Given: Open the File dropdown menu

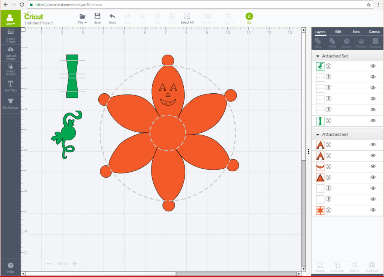Looking at the screenshot, I should (x=82, y=18).
